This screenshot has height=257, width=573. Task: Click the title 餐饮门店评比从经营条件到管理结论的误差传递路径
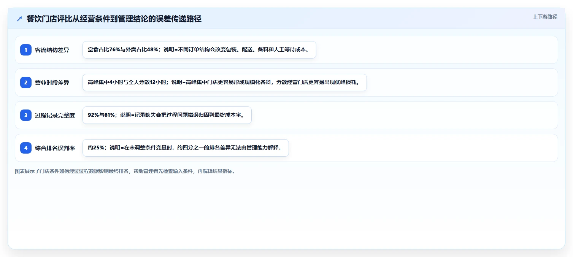click(114, 19)
